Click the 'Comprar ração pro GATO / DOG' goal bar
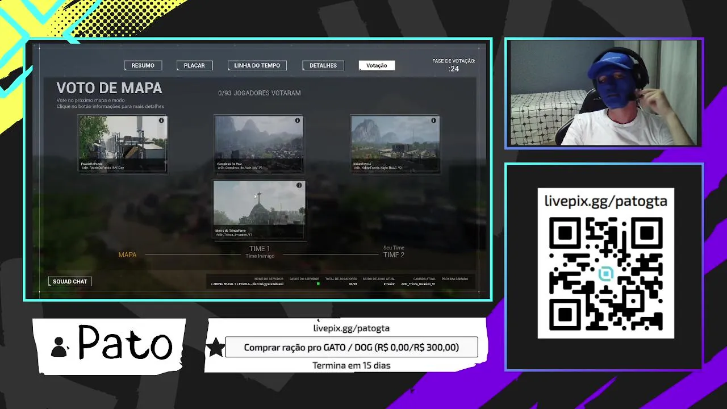Image resolution: width=727 pixels, height=409 pixels. click(352, 347)
